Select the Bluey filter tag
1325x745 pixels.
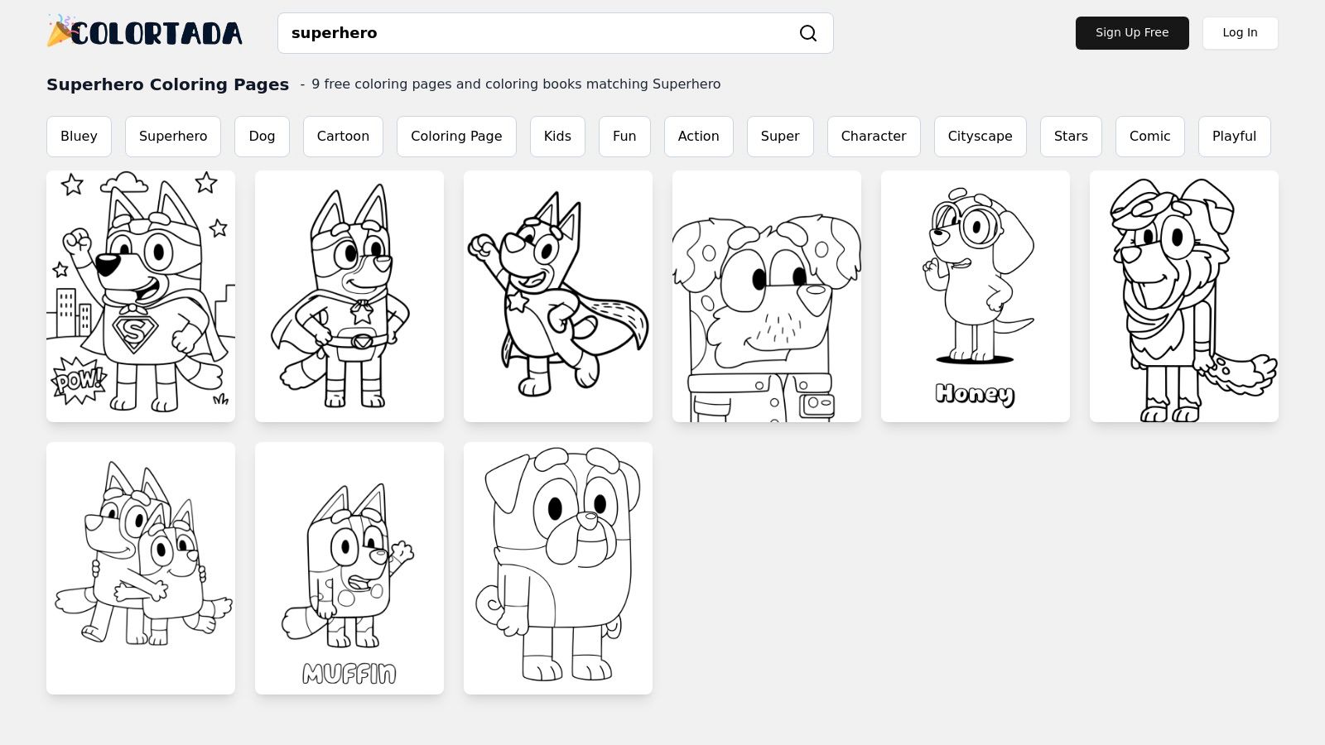point(79,136)
